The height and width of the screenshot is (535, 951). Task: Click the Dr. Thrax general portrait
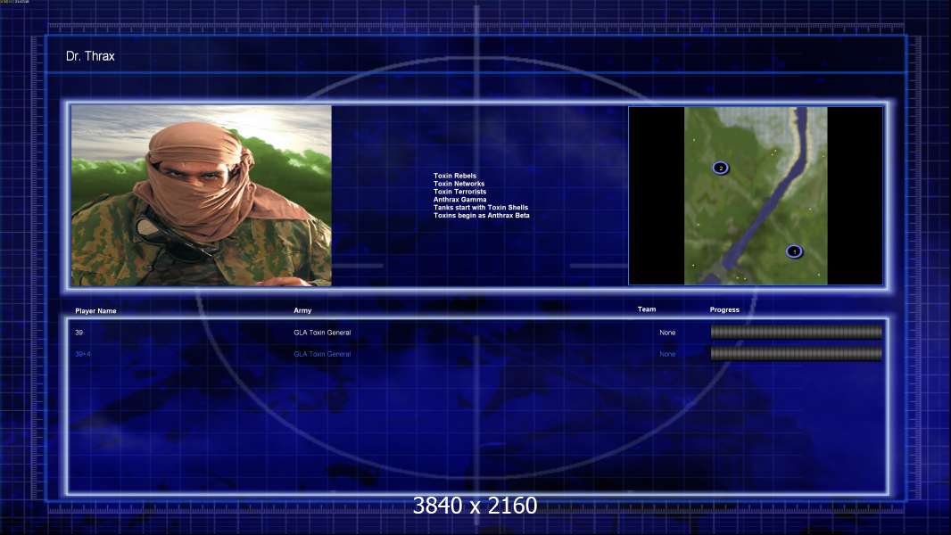(202, 195)
